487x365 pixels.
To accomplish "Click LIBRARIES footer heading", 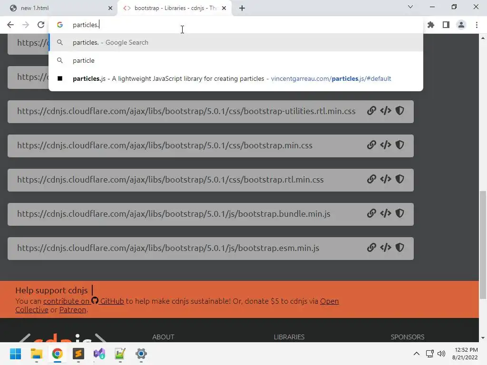I will click(289, 337).
